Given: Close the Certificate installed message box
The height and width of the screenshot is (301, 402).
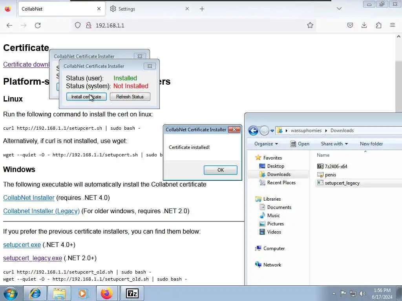Looking at the screenshot, I should pos(234,129).
